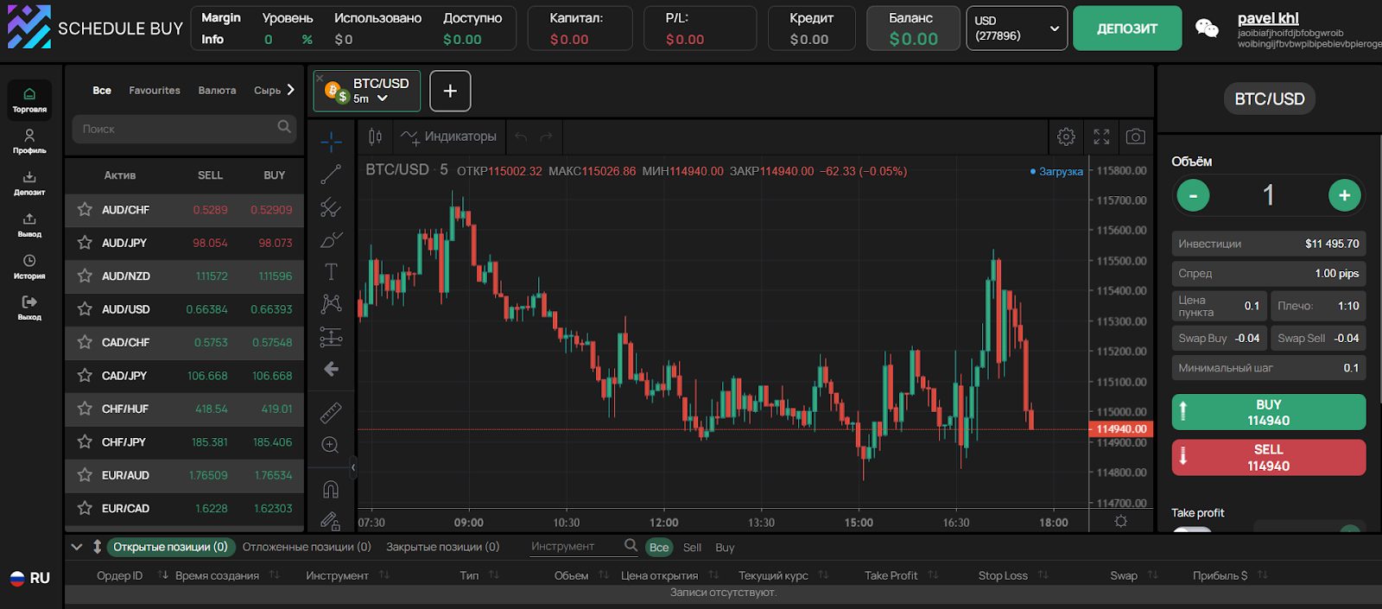Show more asset categories with arrow
Screen dimensions: 1382x609
coord(291,90)
